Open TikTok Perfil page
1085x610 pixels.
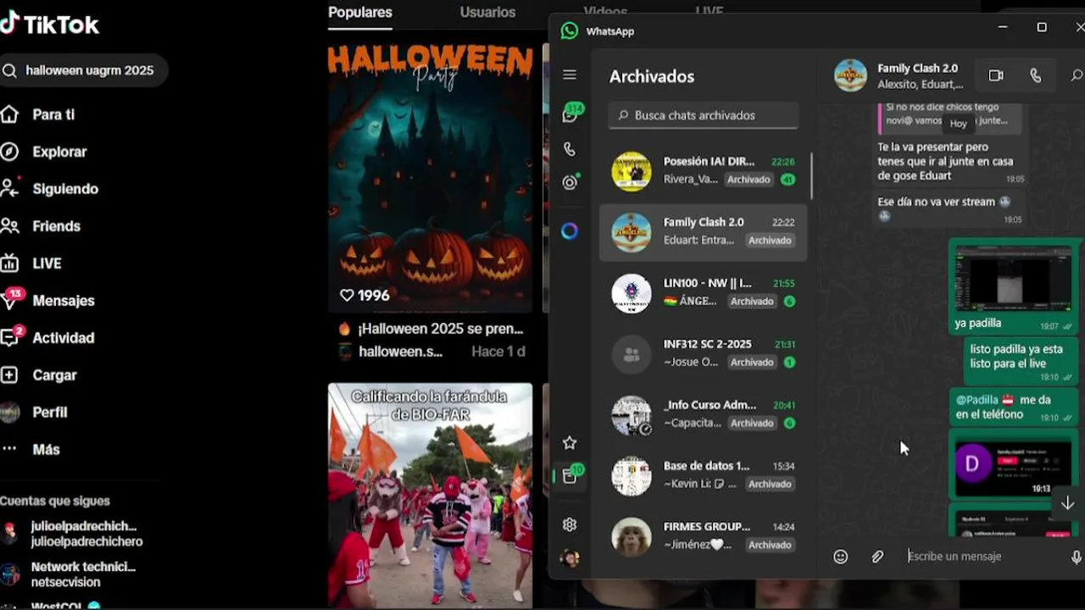[x=49, y=413]
